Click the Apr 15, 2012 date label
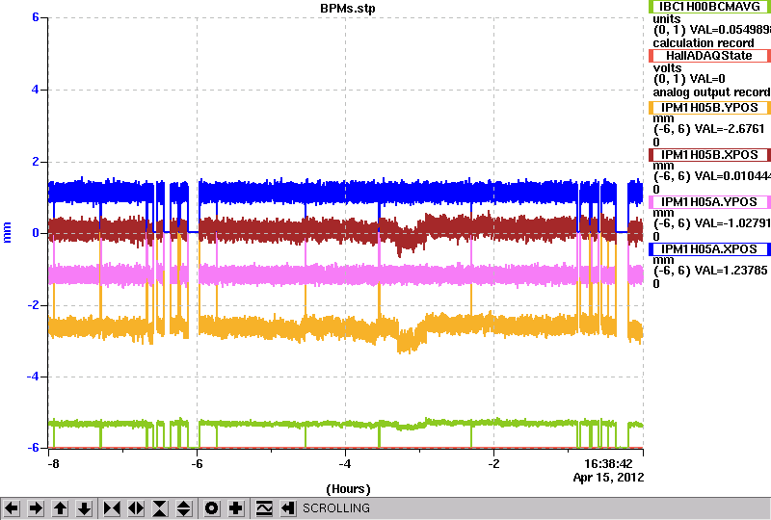 609,478
